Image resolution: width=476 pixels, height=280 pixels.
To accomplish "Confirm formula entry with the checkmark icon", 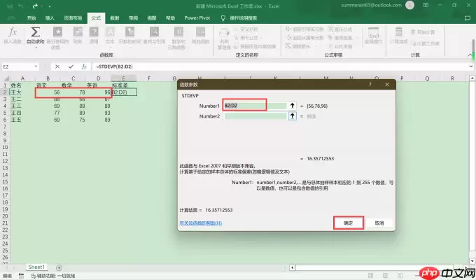I will [x=71, y=66].
